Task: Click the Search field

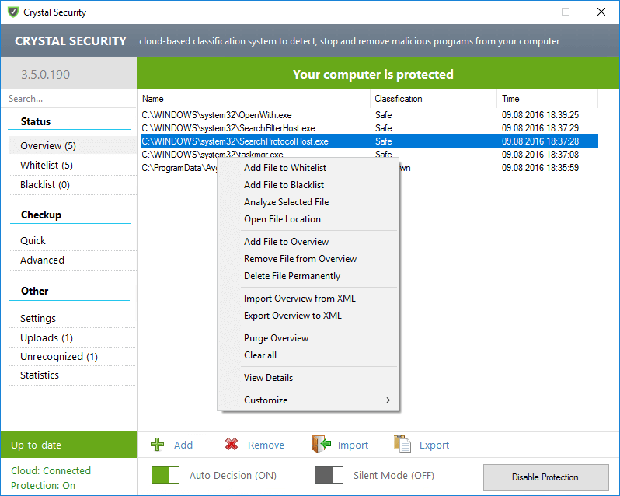Action: [x=69, y=99]
